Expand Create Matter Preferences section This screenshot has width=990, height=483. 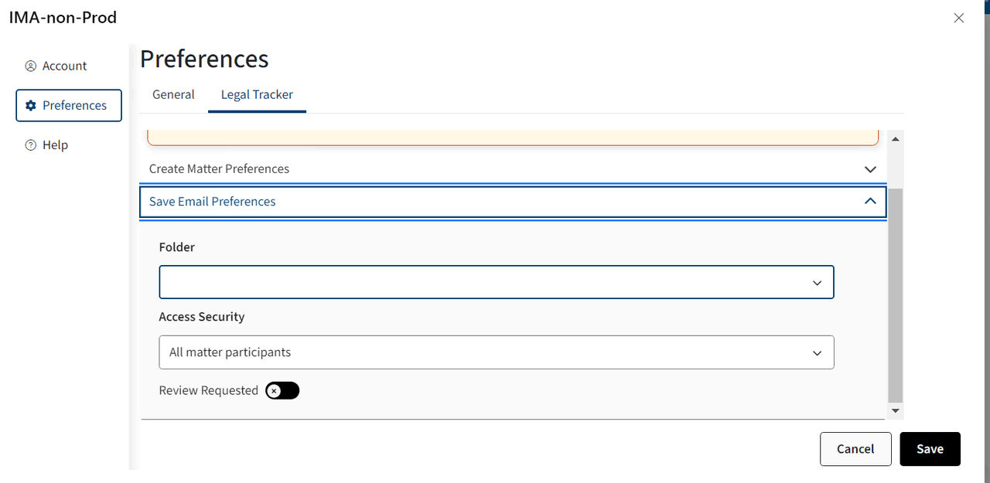pos(513,169)
